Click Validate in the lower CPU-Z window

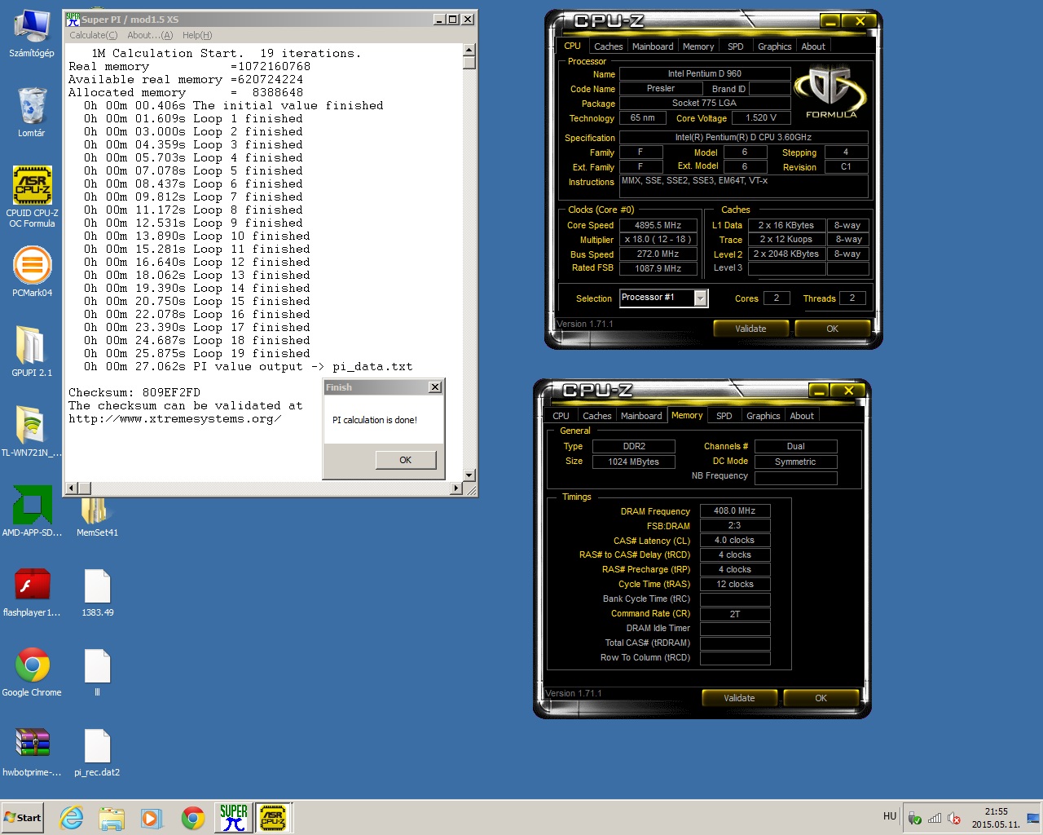coord(739,698)
